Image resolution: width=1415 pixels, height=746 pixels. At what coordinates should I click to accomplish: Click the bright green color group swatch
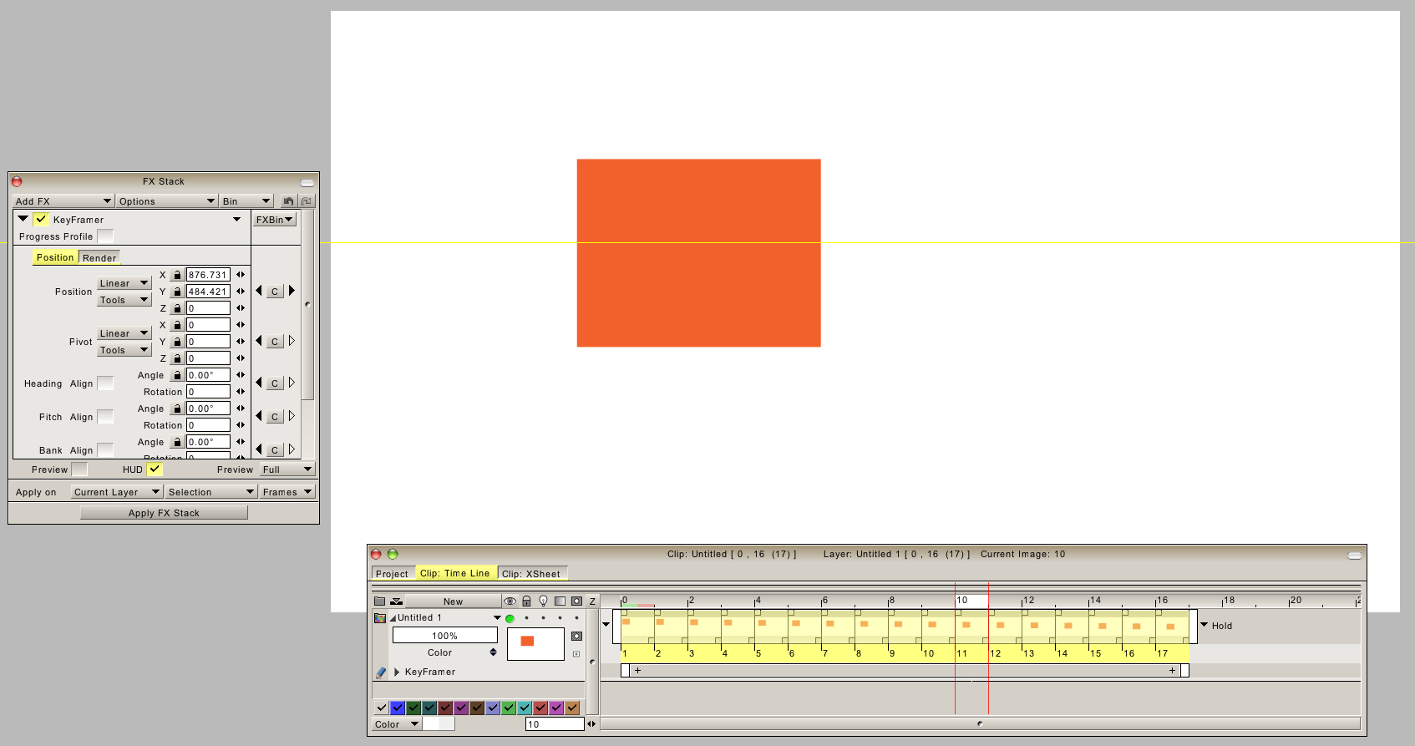(509, 708)
